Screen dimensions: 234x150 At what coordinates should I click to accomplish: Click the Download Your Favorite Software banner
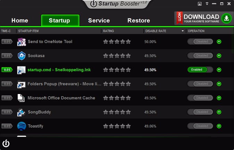click(204, 18)
